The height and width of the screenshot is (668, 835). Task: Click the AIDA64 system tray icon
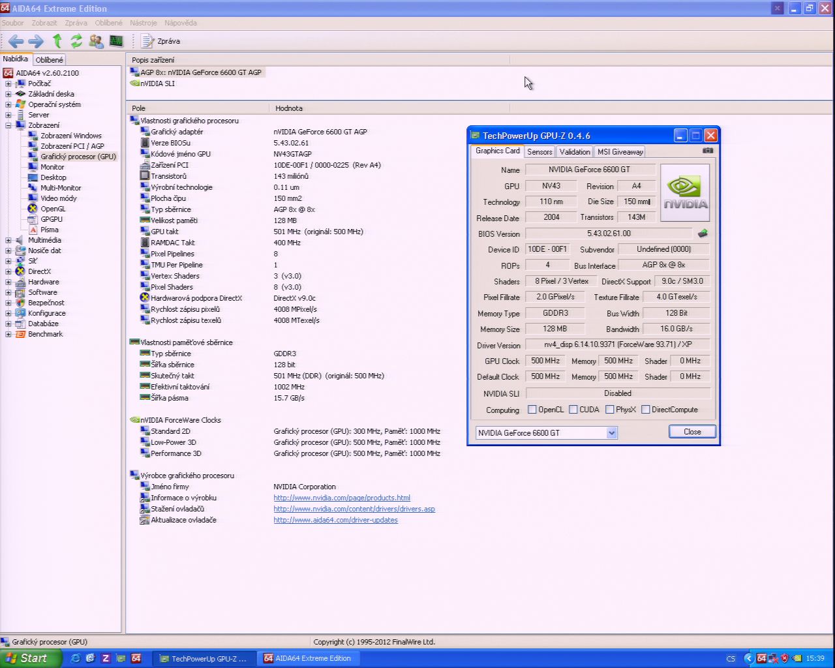pyautogui.click(x=761, y=658)
